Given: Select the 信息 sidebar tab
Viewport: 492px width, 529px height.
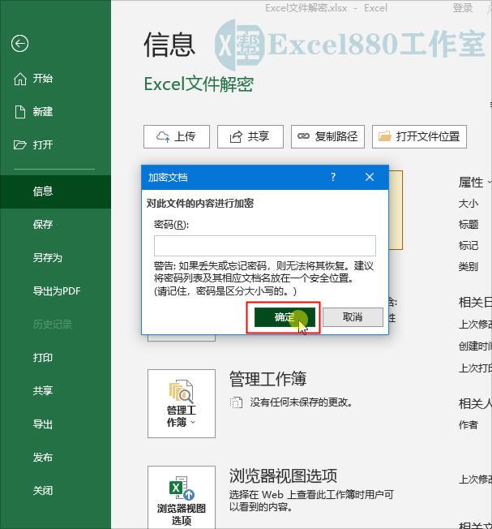Looking at the screenshot, I should 55,191.
